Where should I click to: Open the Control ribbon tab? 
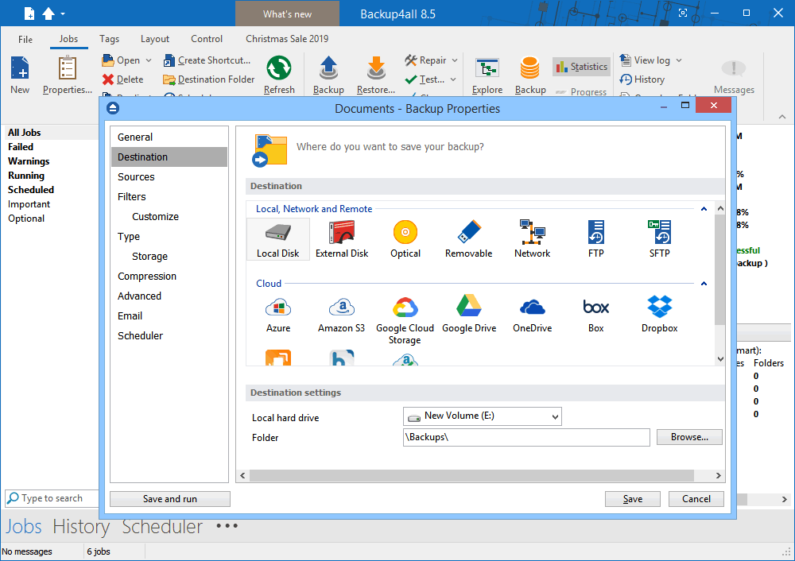coord(207,39)
